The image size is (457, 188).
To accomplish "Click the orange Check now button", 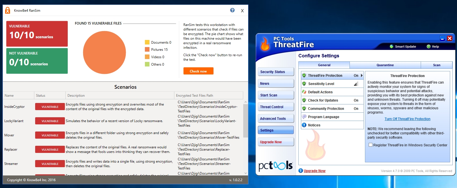I will (198, 71).
